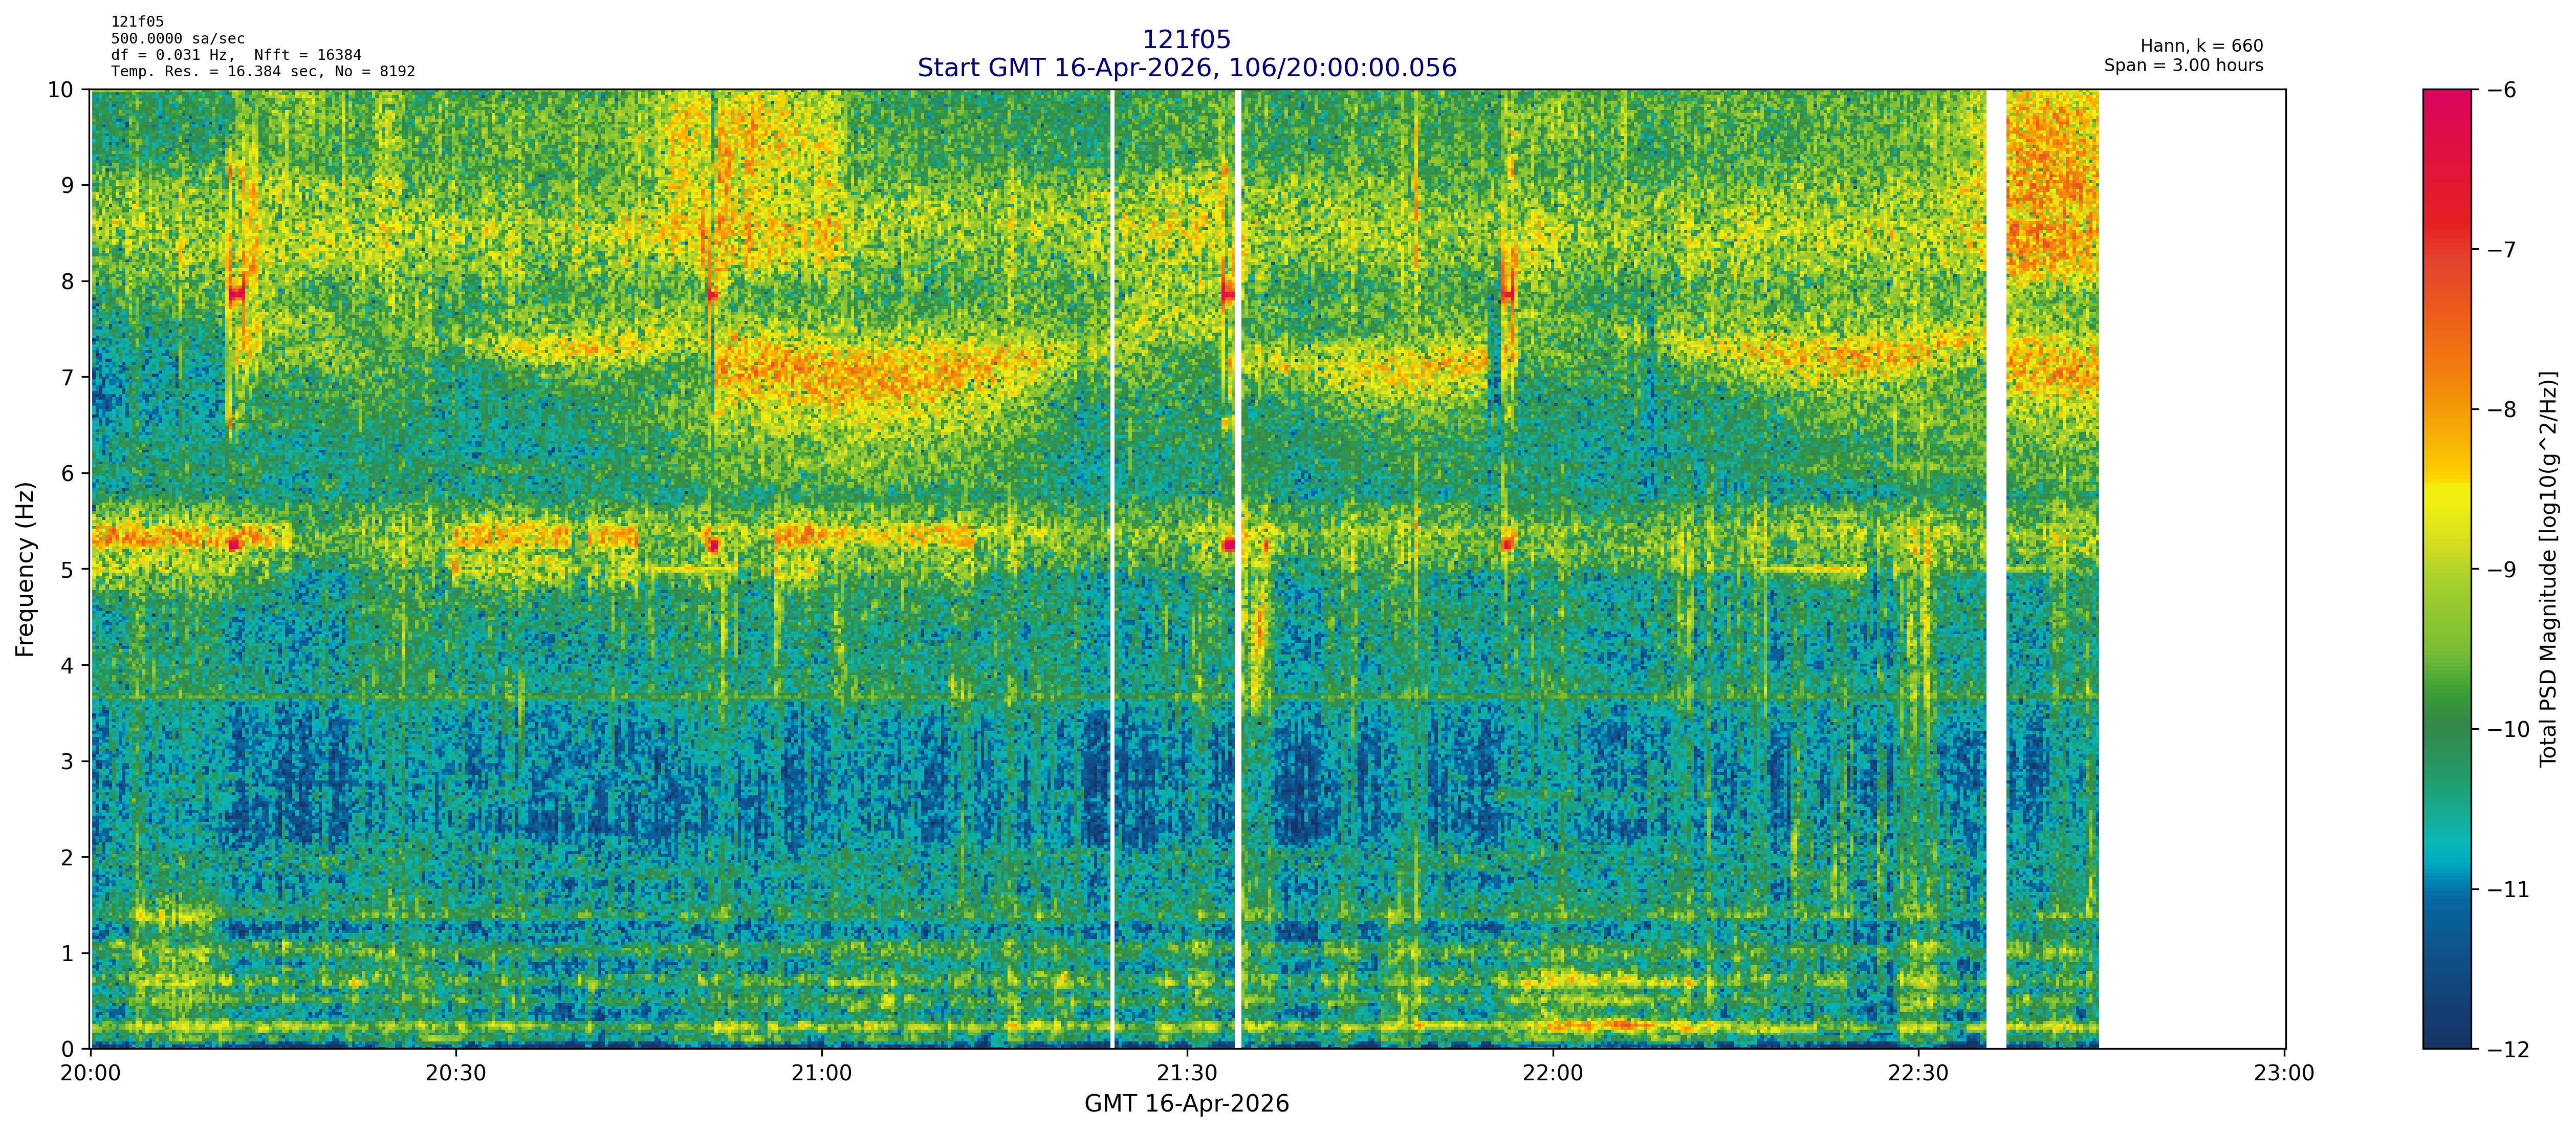2576x1132 pixels.
Task: Click the colorbar near the -6 red top
Action: point(2446,100)
